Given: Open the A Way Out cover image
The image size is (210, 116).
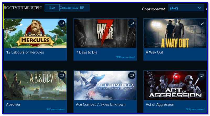Looking at the screenshot, I should point(175,33).
